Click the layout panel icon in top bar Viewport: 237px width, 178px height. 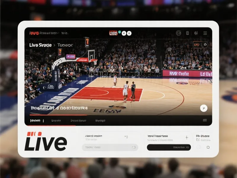click(x=187, y=33)
